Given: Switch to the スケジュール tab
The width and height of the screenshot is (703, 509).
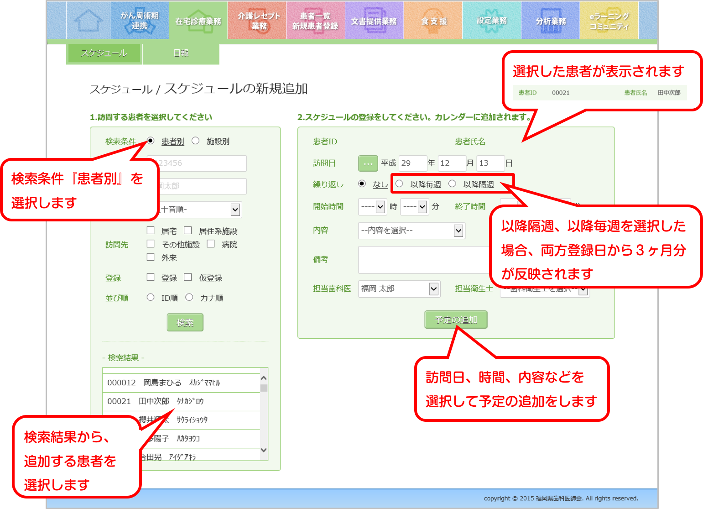Looking at the screenshot, I should coord(104,53).
